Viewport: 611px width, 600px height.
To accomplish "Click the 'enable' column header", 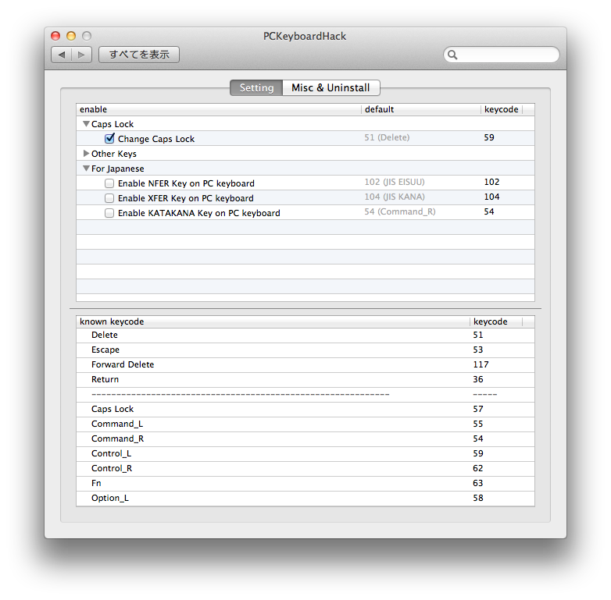I will [219, 109].
